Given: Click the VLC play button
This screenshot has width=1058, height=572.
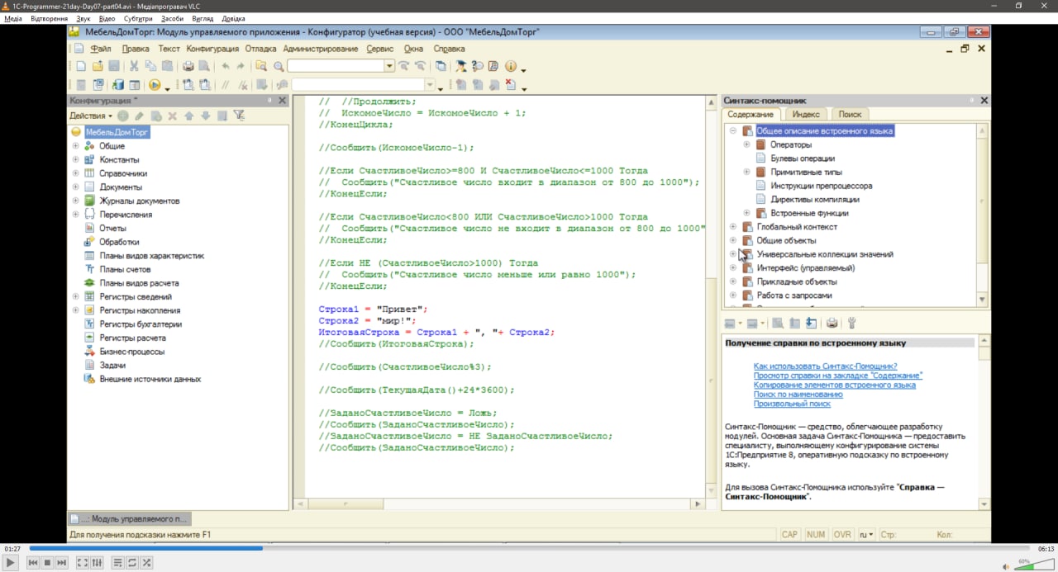Looking at the screenshot, I should tap(11, 563).
